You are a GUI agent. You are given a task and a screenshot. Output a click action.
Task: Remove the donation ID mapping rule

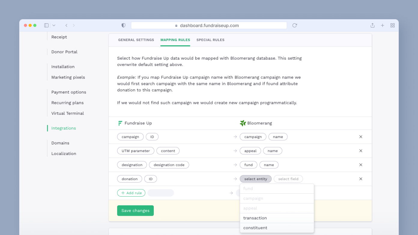tap(361, 179)
